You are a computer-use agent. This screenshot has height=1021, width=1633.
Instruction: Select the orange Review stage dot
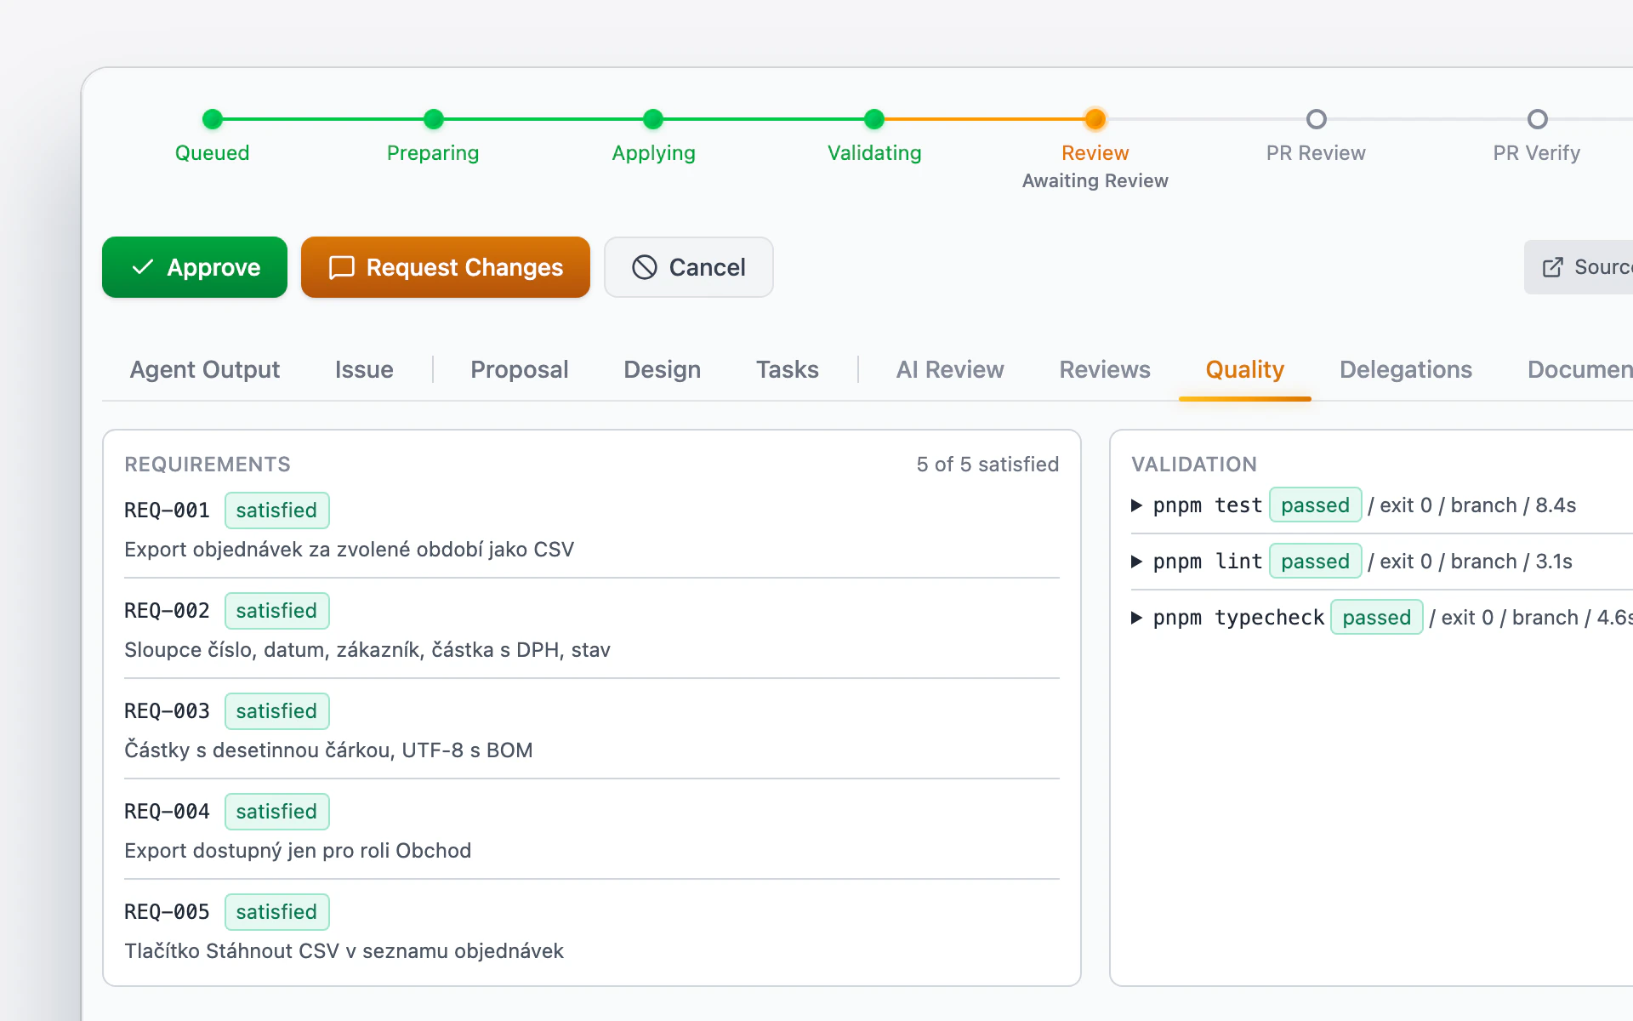point(1095,119)
